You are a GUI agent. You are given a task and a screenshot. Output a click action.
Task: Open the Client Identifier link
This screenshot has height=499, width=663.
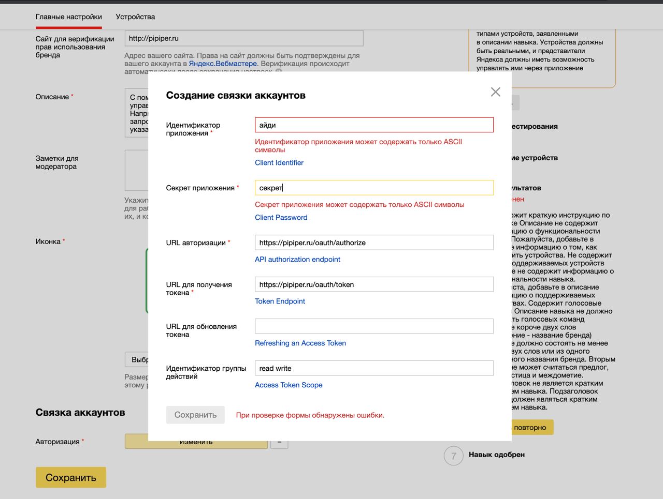279,162
